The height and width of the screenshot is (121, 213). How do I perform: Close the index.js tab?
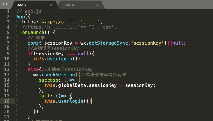click(x=97, y=5)
